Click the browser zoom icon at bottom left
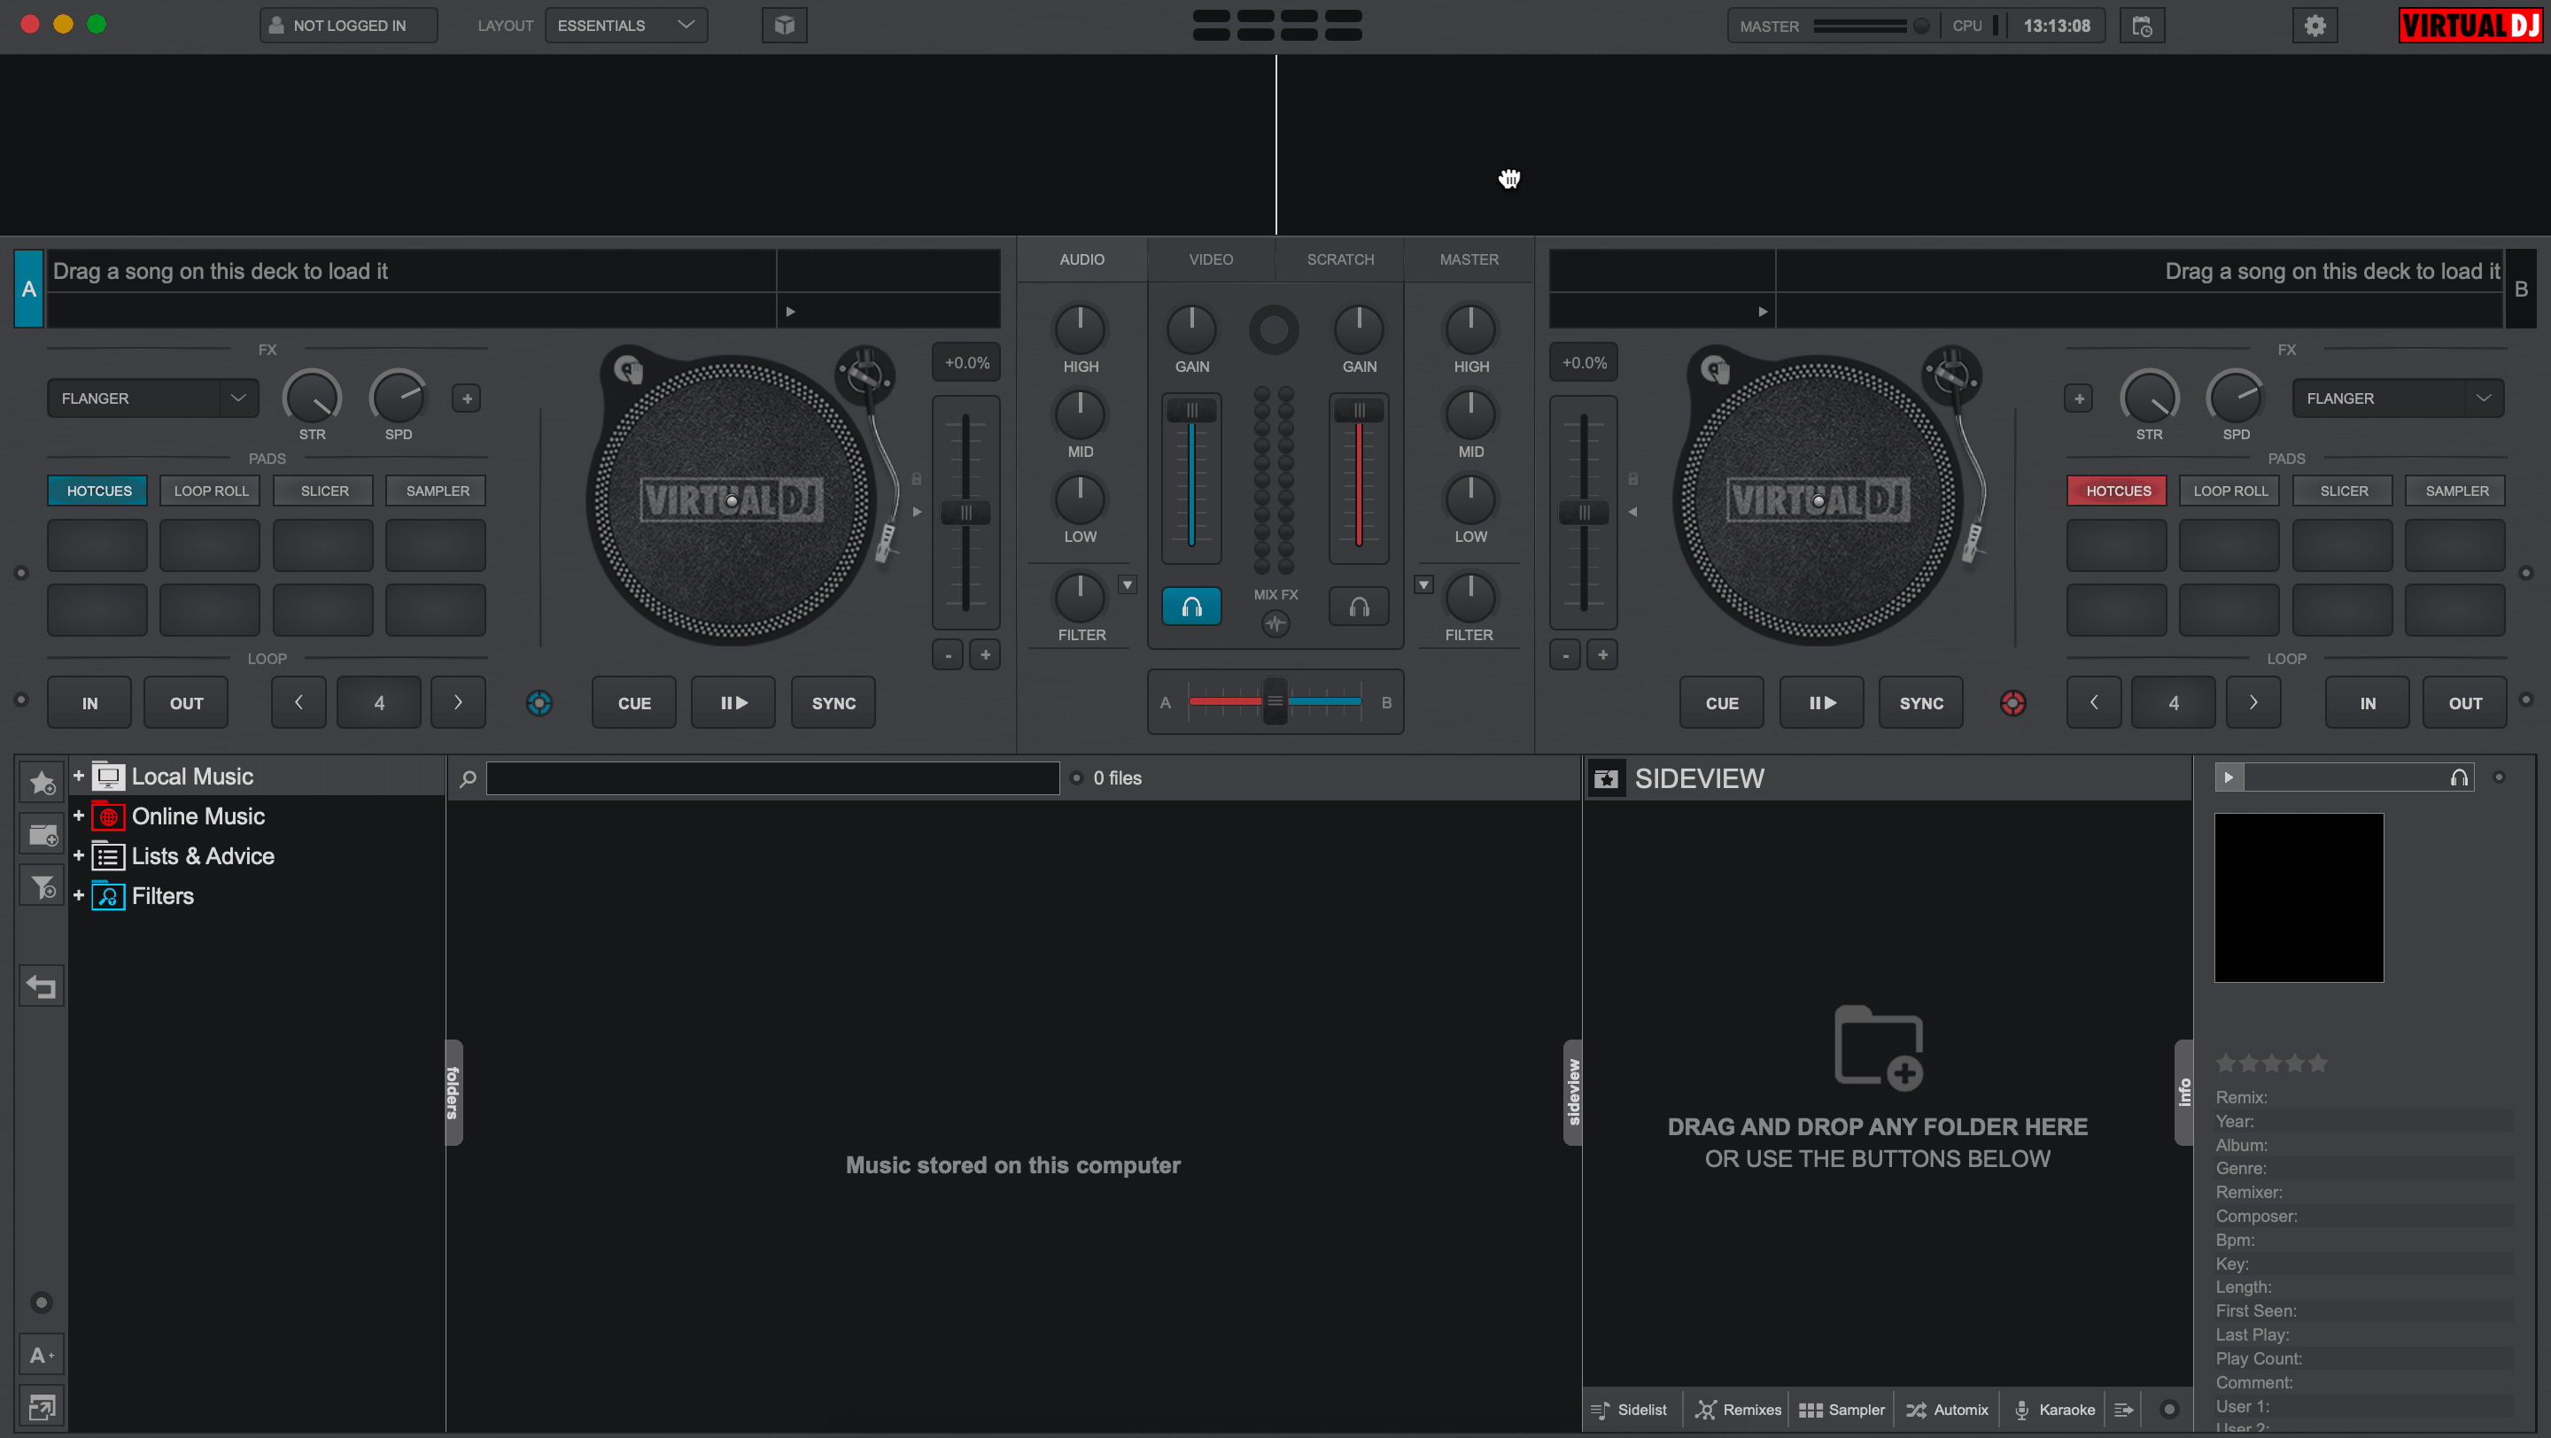 pos(42,1406)
